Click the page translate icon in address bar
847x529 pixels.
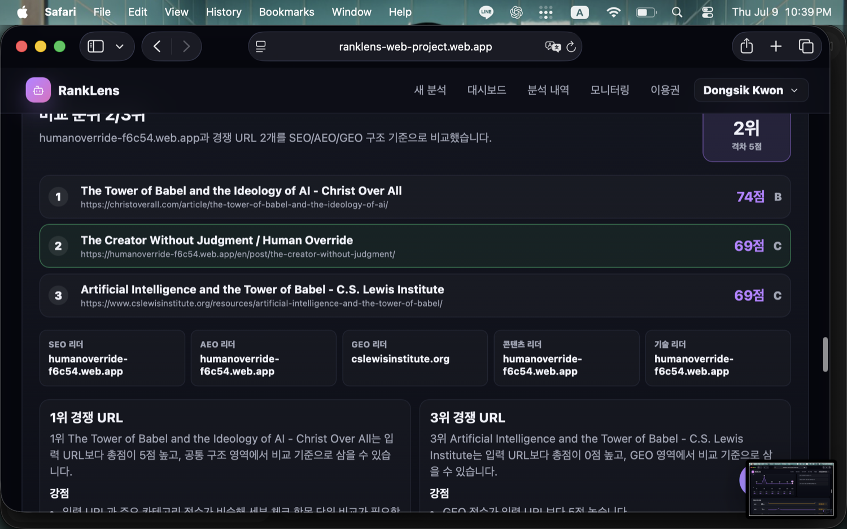[x=552, y=46]
